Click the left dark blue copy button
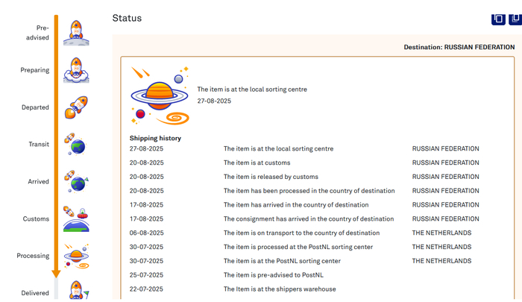 pyautogui.click(x=498, y=19)
